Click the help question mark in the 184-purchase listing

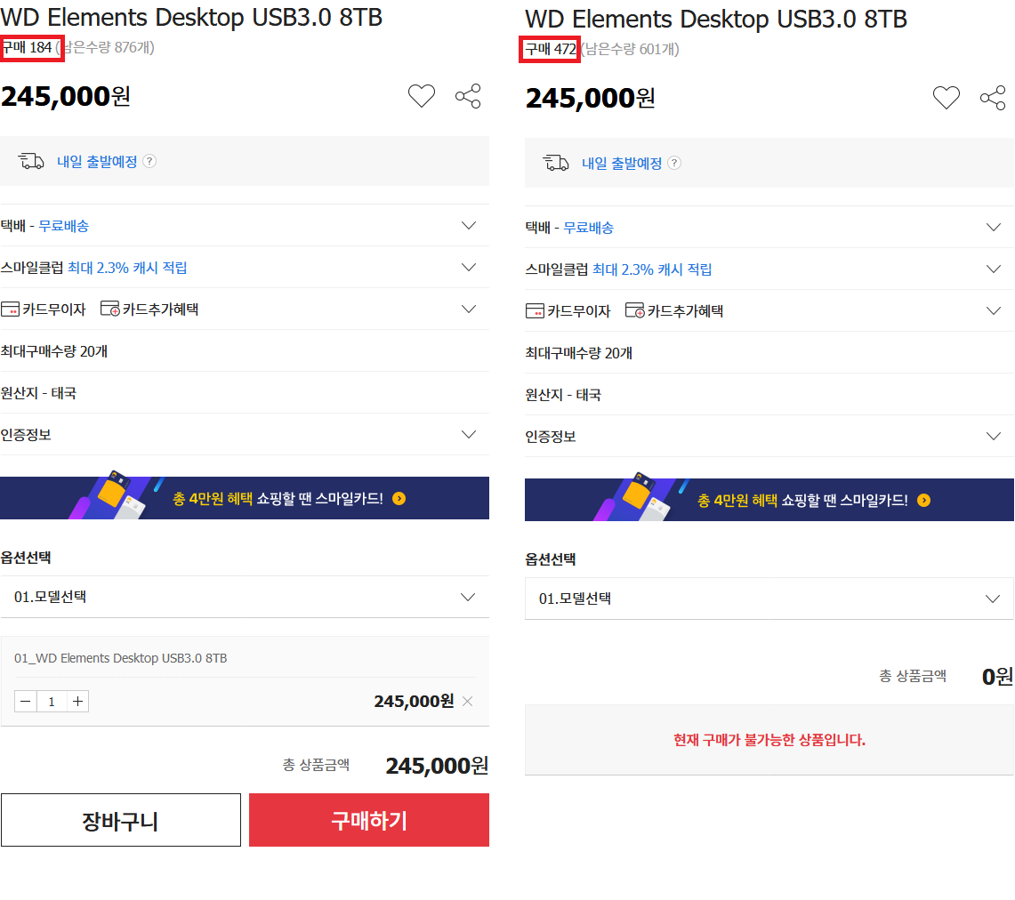pyautogui.click(x=149, y=162)
